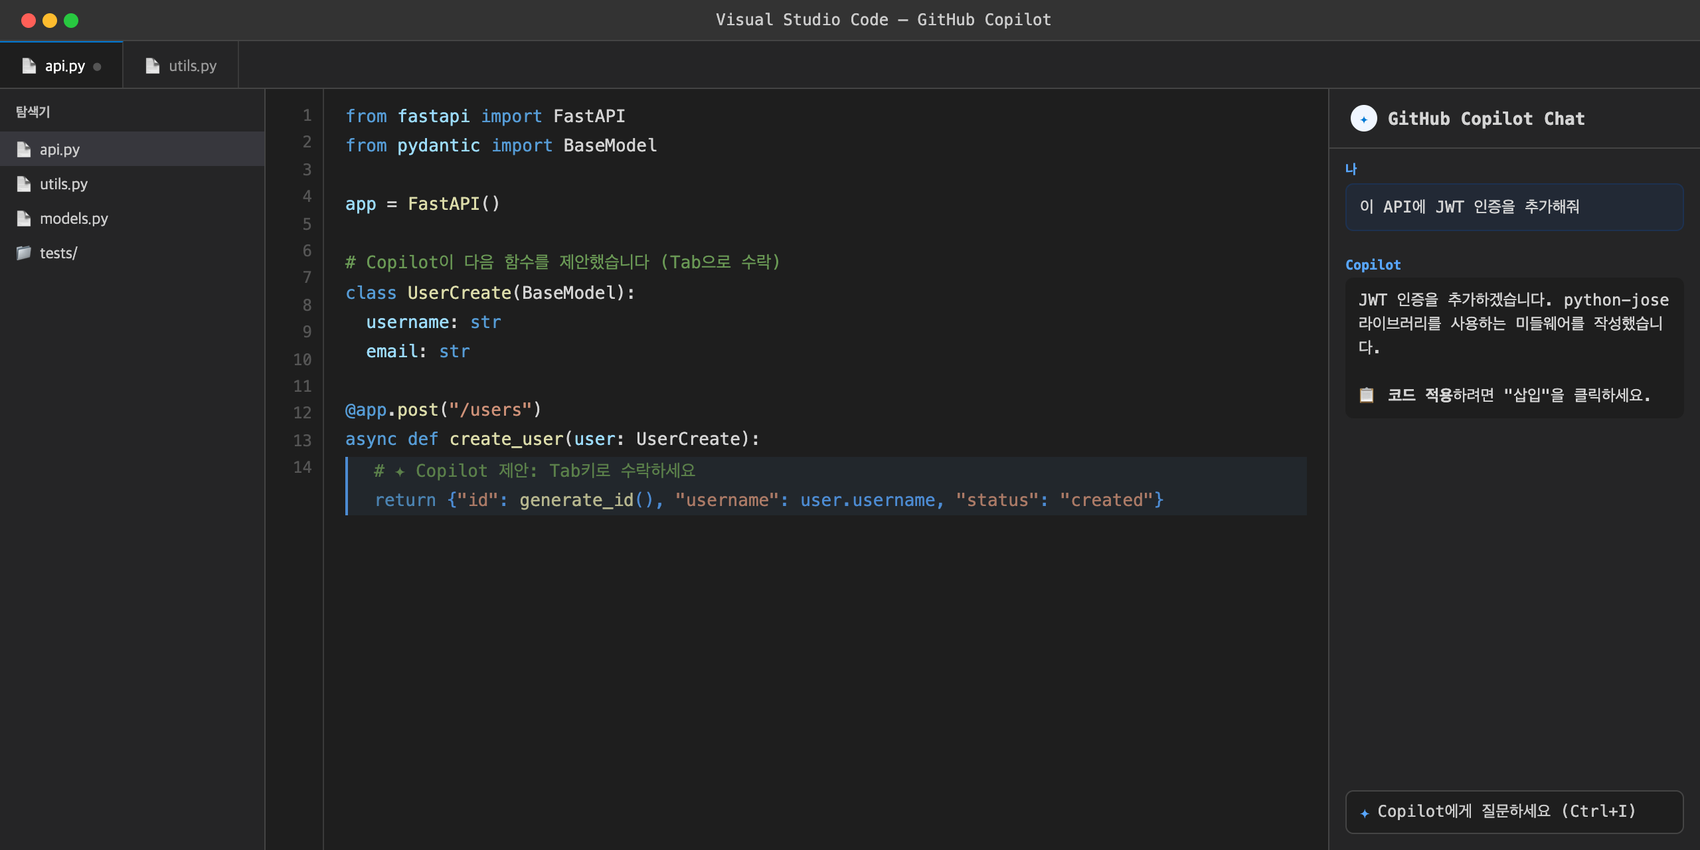Screen dimensions: 1700x850
Task: Click the file icon beside models.py
Action: coord(24,218)
